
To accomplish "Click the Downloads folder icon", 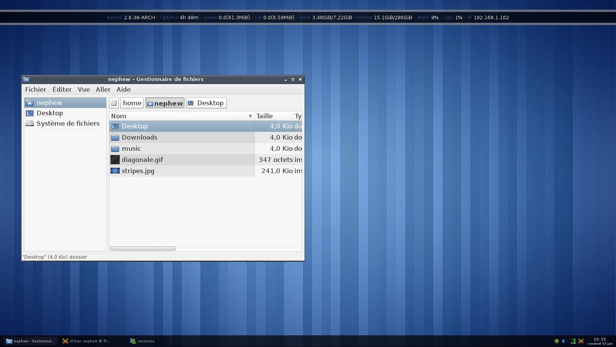I will point(115,137).
